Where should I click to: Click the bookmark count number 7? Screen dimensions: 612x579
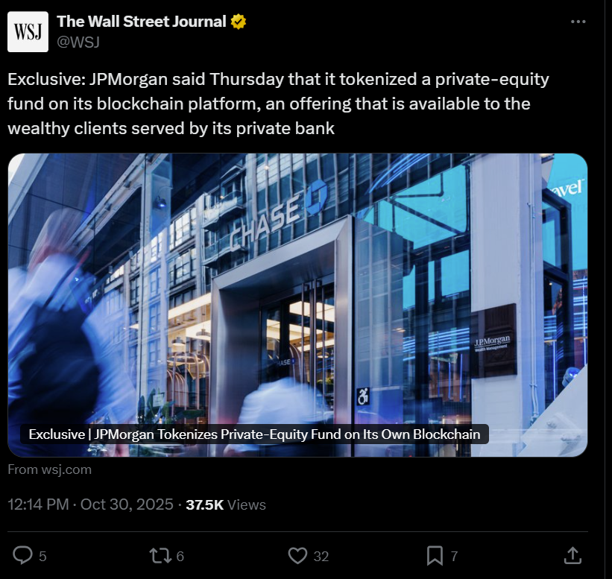click(454, 555)
